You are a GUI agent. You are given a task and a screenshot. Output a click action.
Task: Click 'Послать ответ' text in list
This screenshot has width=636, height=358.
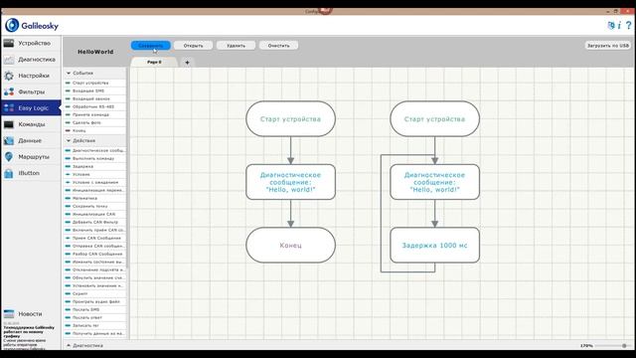87,318
